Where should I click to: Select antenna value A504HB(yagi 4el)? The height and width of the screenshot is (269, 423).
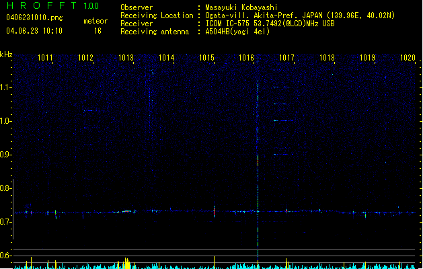pyautogui.click(x=237, y=32)
